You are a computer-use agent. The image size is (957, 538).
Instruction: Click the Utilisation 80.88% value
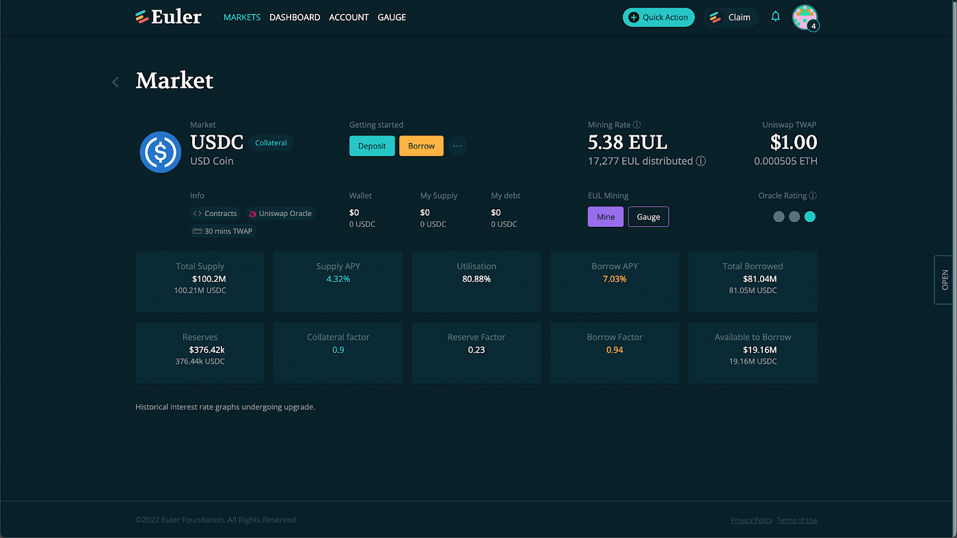click(x=476, y=279)
